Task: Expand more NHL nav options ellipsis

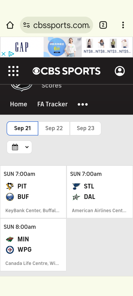Action: pyautogui.click(x=83, y=104)
